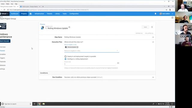This screenshot has height=108, width=192.
Task: Click the Window size input field
Action: tap(90, 64)
